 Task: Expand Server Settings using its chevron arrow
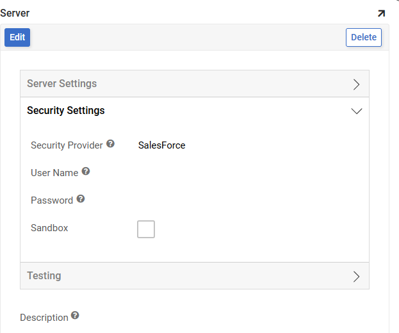pyautogui.click(x=357, y=84)
